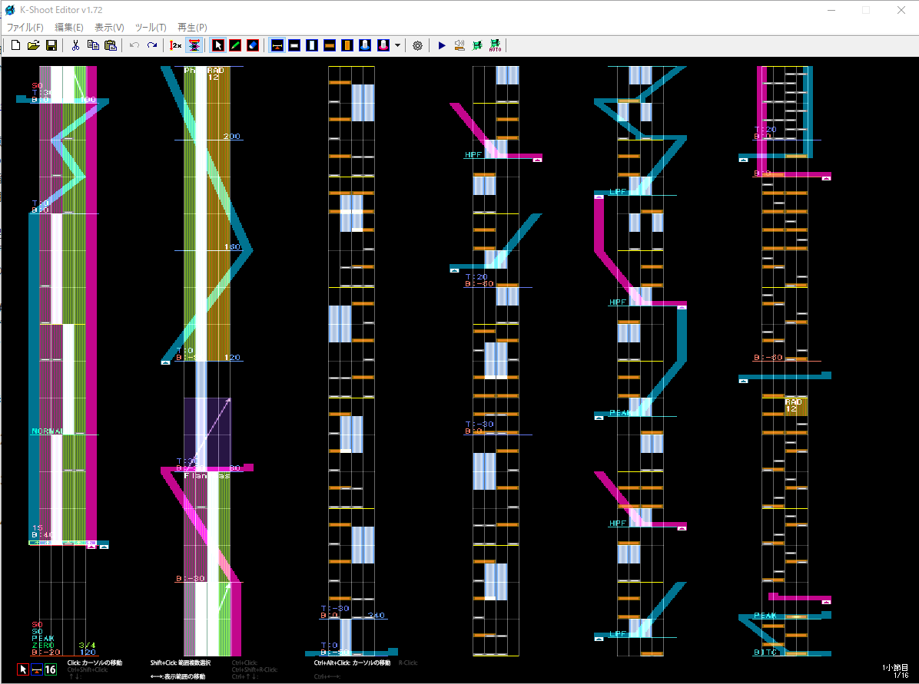Click the 200 tempo marker

(231, 136)
